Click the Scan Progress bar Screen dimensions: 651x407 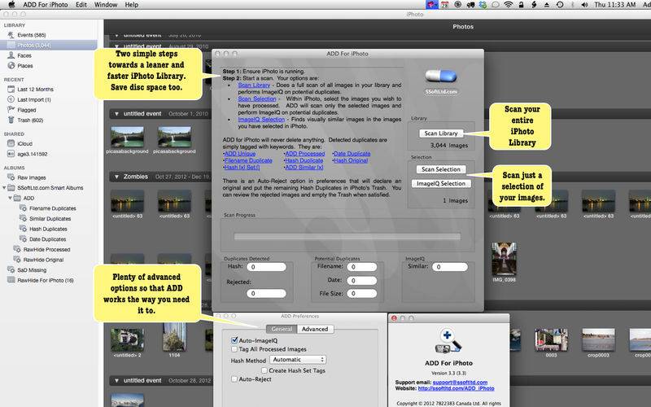pos(347,237)
